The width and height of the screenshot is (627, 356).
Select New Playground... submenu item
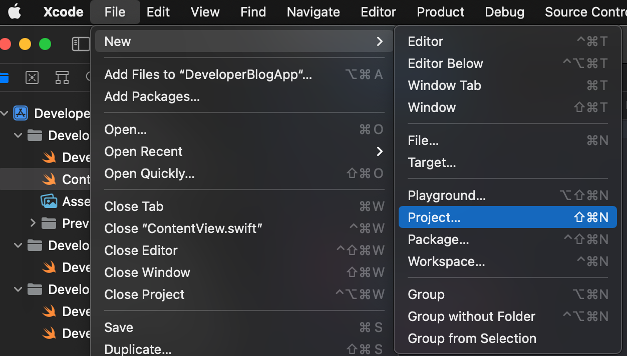(x=508, y=195)
